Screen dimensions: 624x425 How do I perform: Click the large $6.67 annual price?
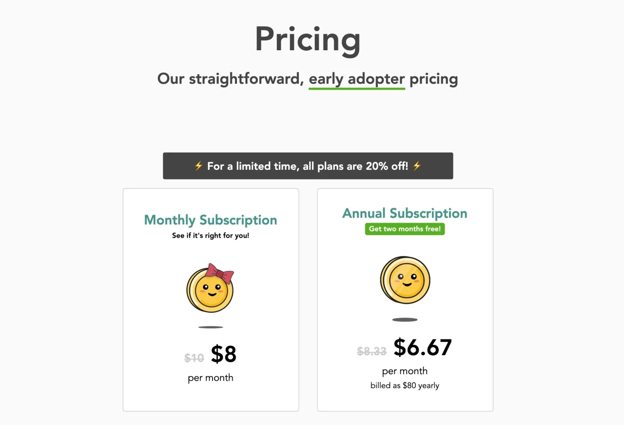(423, 347)
